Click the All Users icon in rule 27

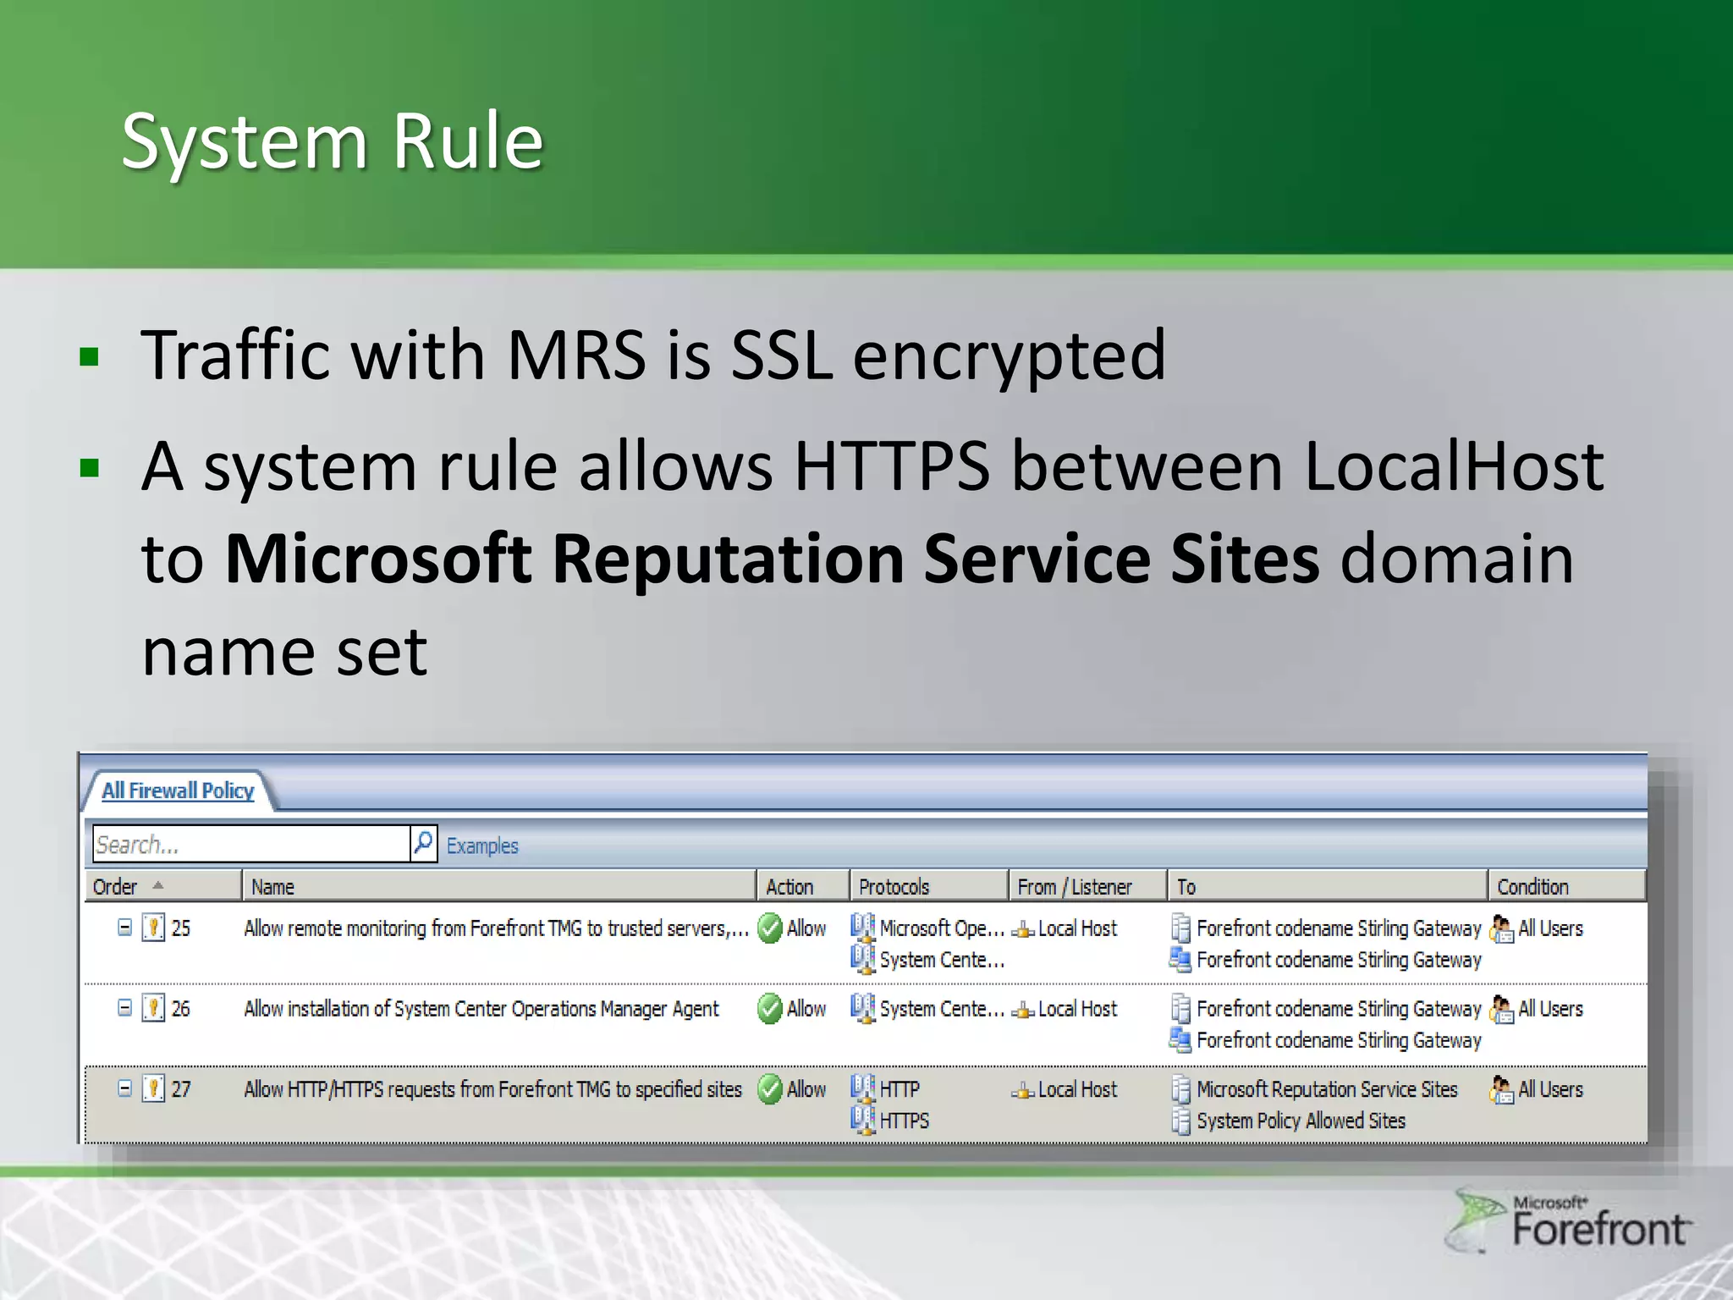[x=1502, y=1089]
